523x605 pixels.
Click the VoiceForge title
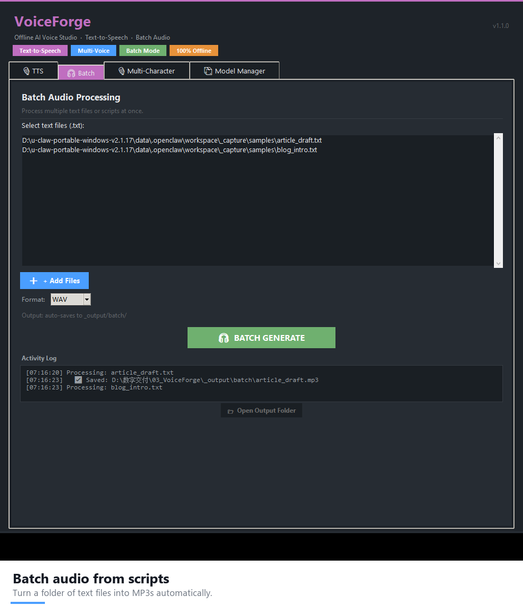coord(52,22)
